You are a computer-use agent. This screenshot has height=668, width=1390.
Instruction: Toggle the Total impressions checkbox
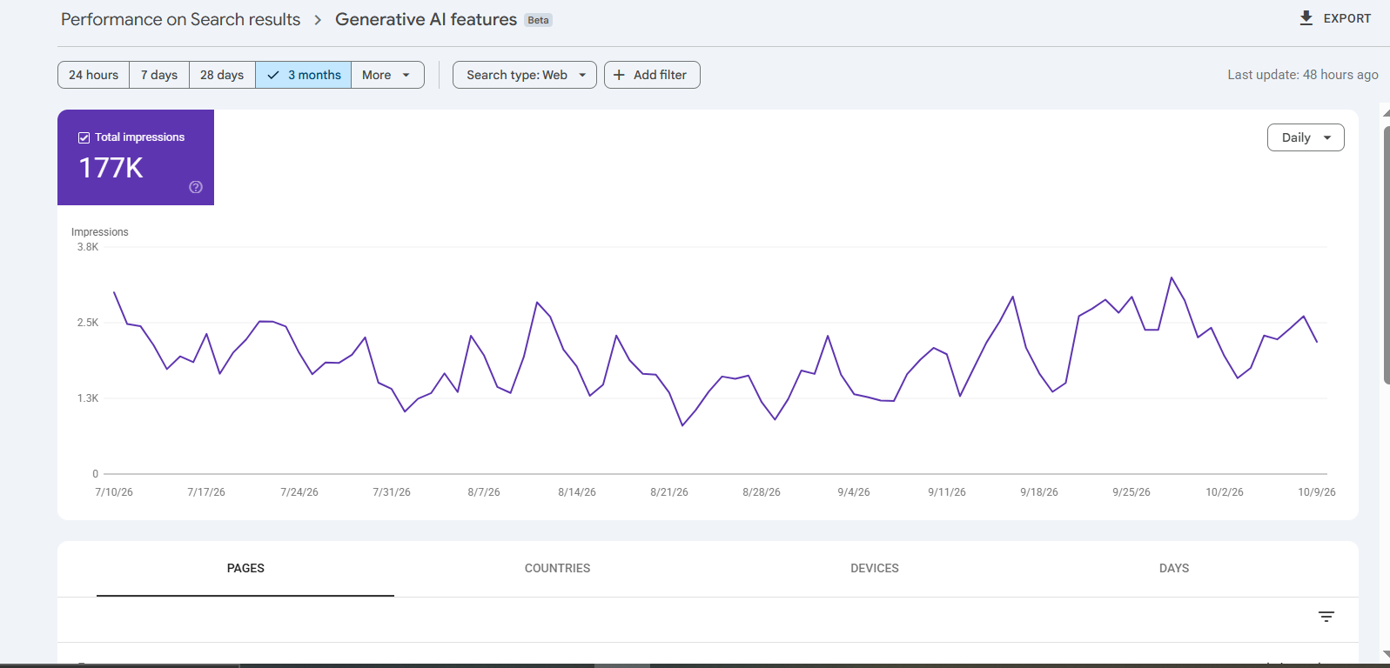click(x=84, y=137)
